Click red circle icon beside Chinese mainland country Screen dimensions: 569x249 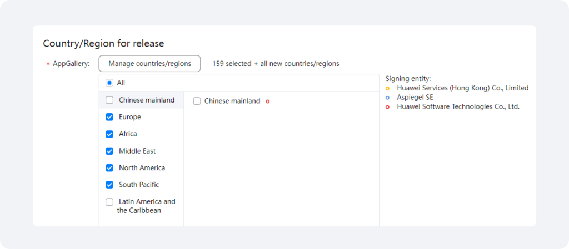(267, 101)
